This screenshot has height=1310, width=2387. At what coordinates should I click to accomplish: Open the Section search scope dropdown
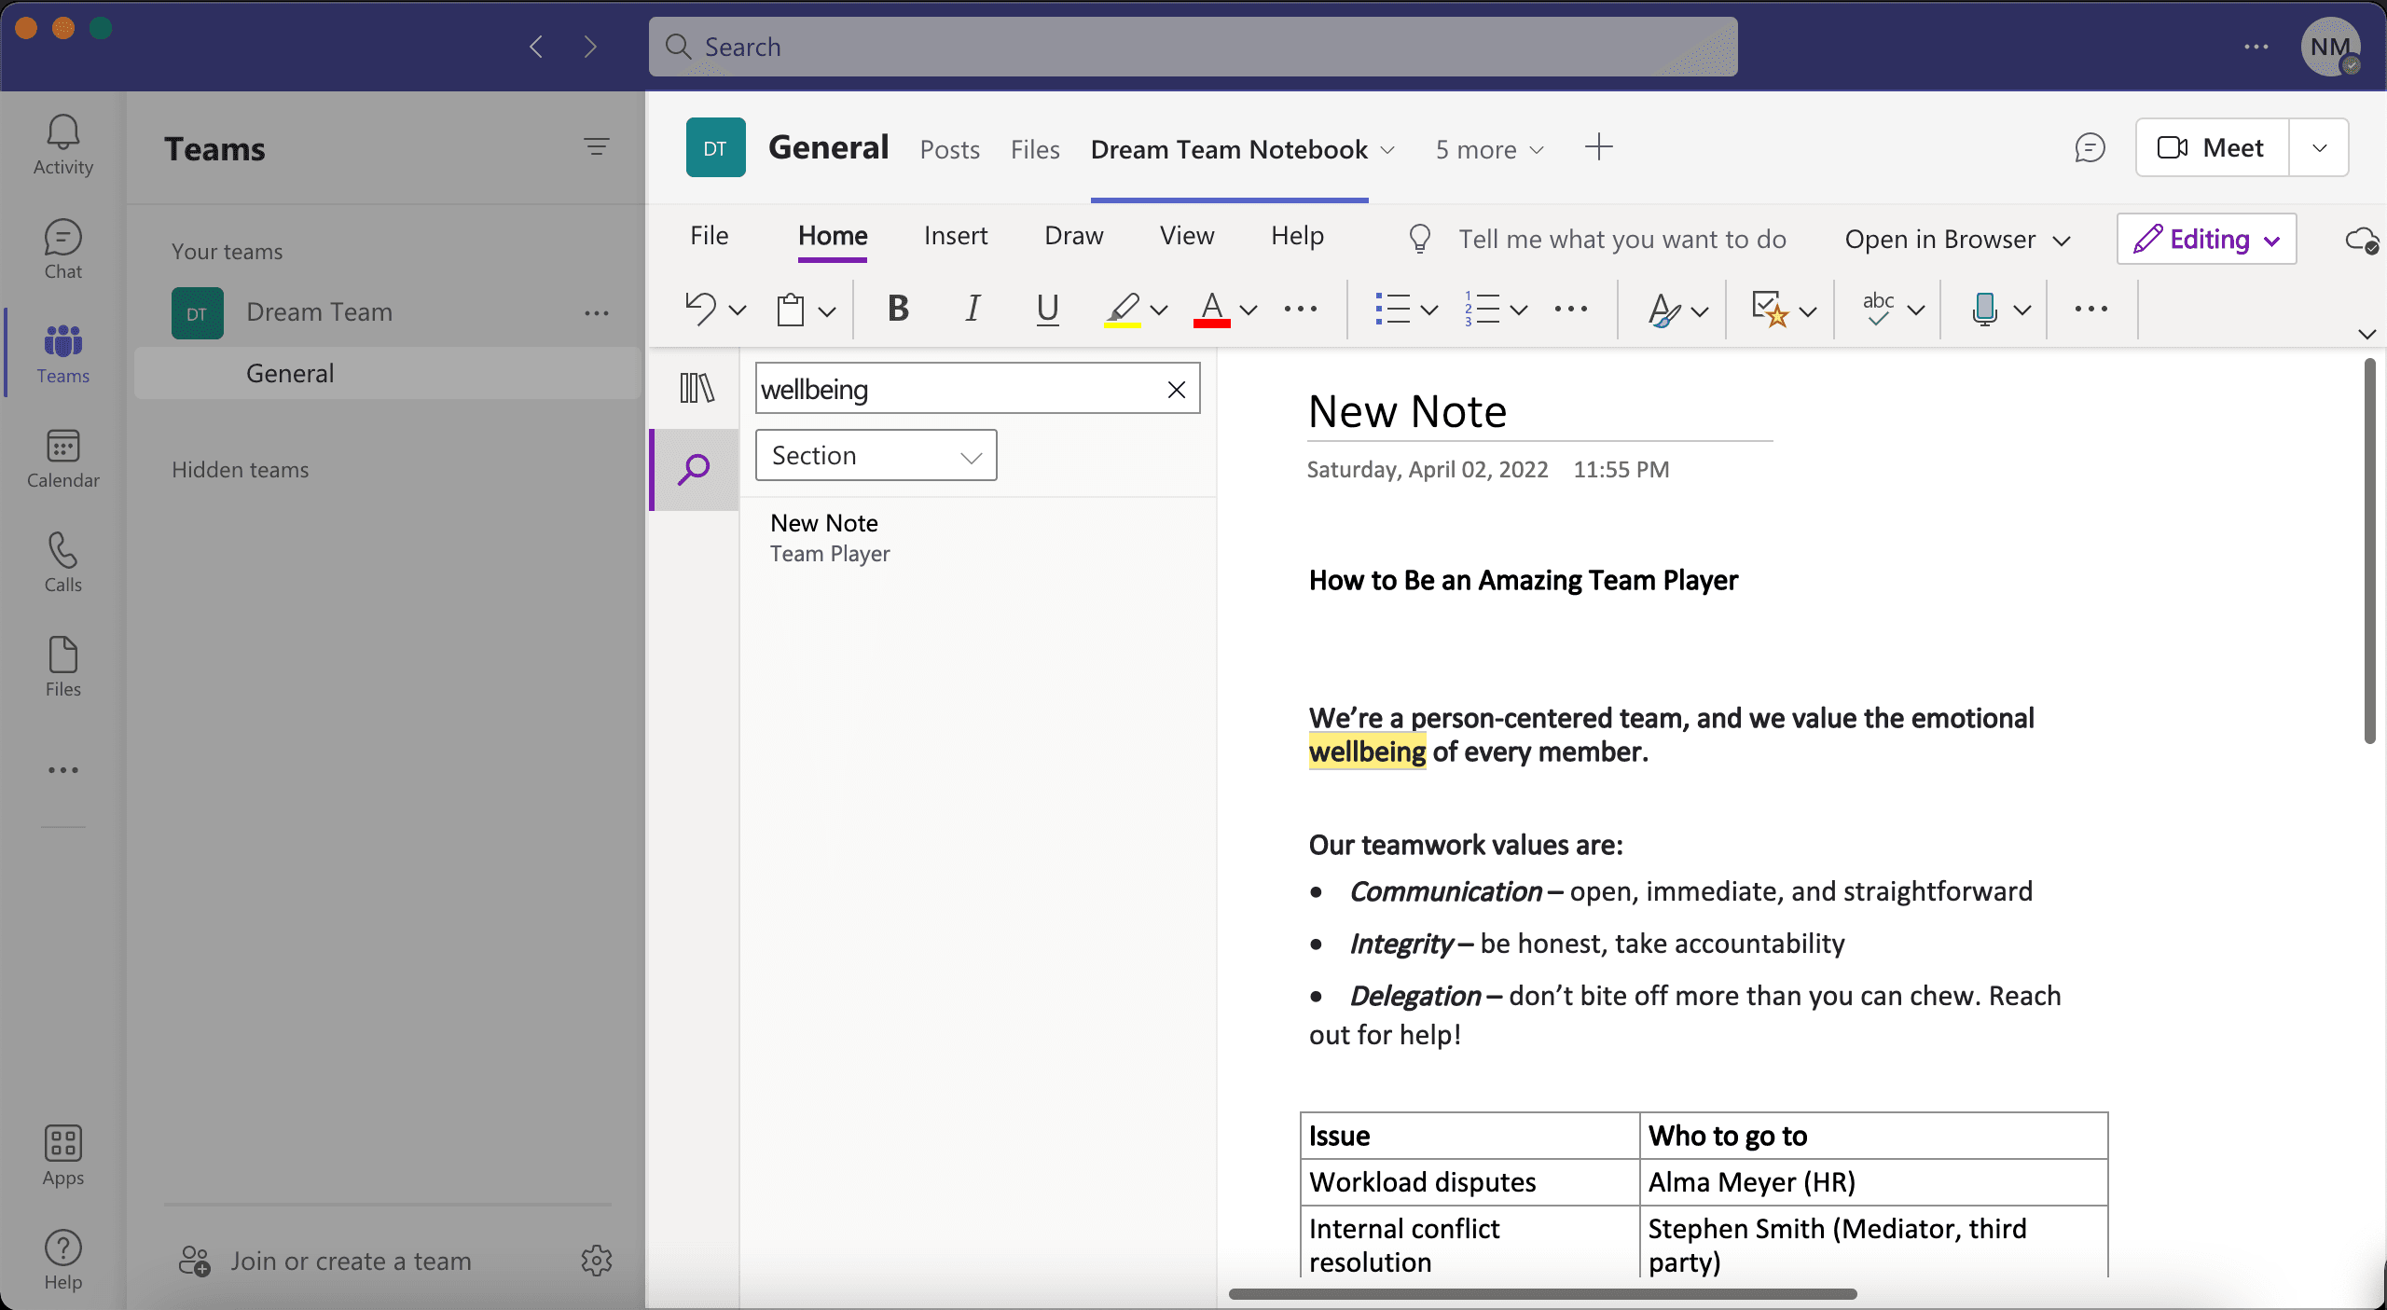[876, 455]
